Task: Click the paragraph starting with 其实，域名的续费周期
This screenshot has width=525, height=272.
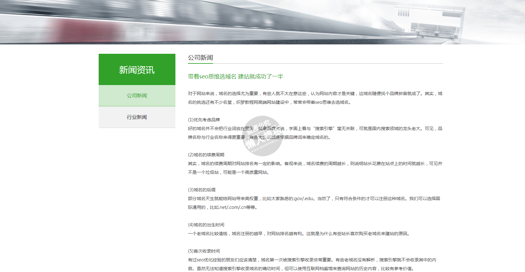Action: [315, 164]
